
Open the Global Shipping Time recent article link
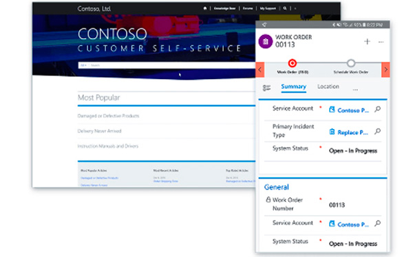click(x=166, y=181)
